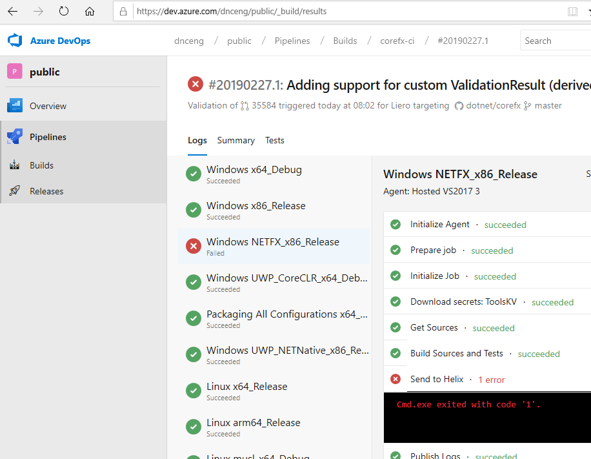The image size is (591, 459).
Task: Click the master branch link
Action: 548,106
